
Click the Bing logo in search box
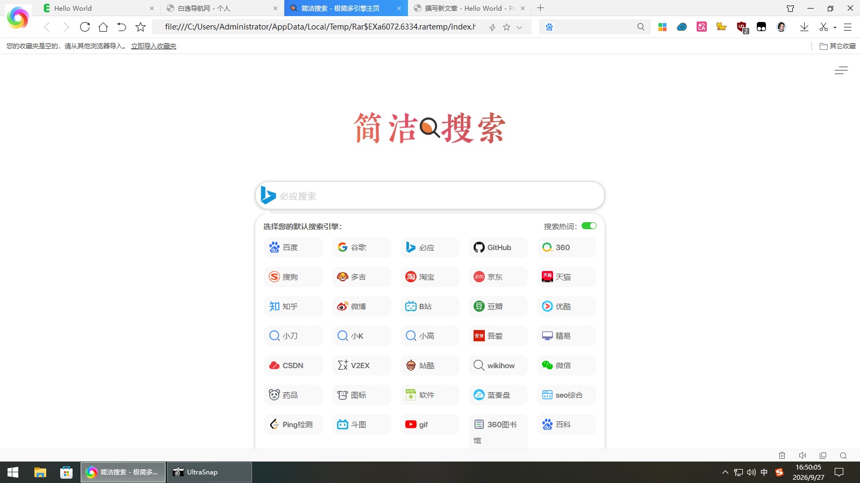268,195
